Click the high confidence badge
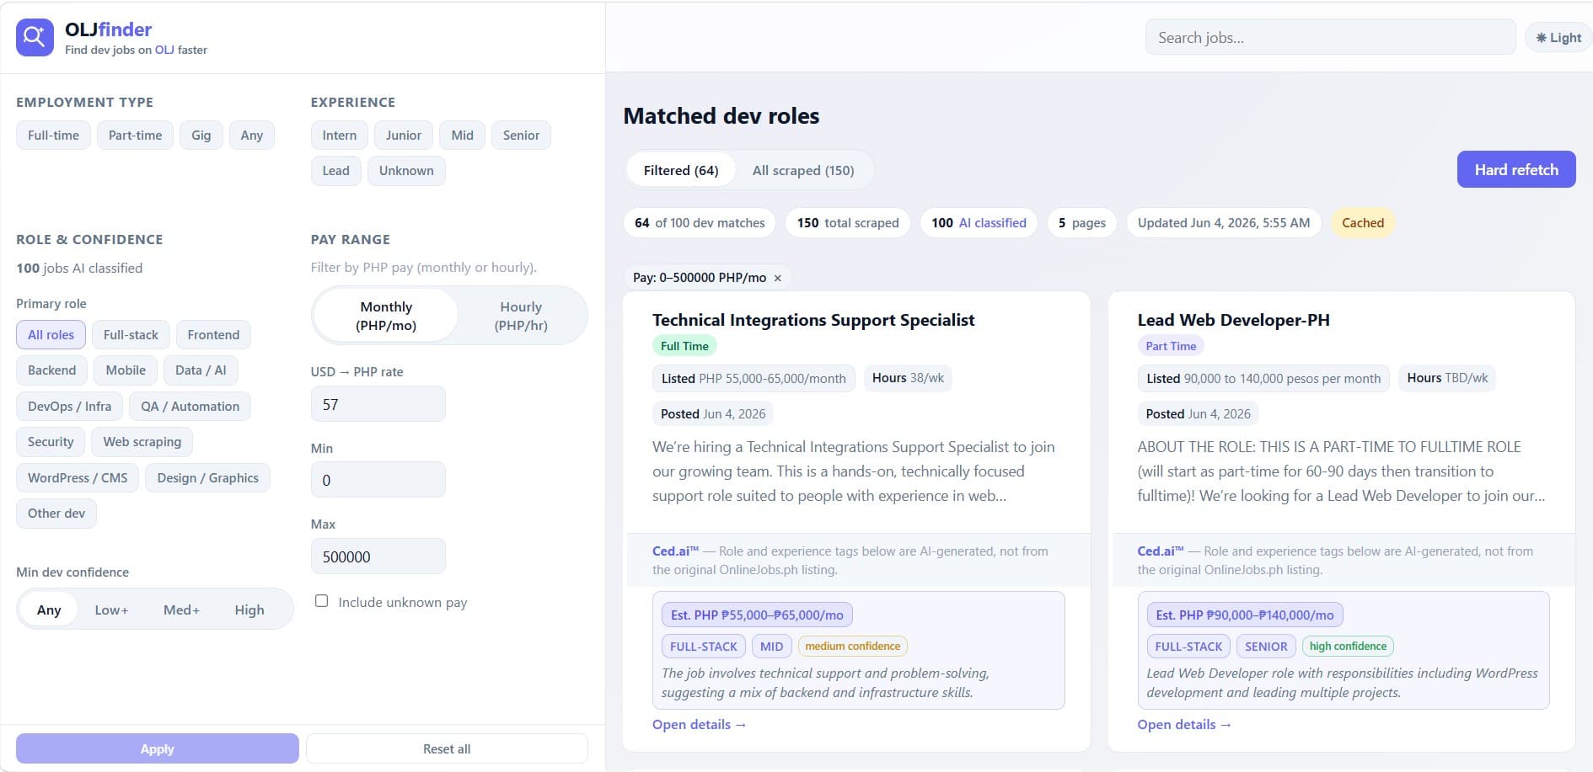The width and height of the screenshot is (1593, 772). pos(1348,647)
